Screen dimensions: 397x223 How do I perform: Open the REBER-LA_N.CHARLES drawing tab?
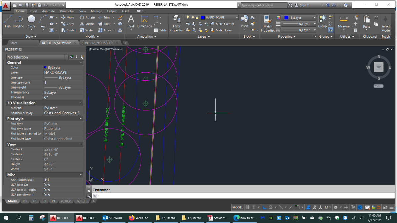(x=97, y=43)
